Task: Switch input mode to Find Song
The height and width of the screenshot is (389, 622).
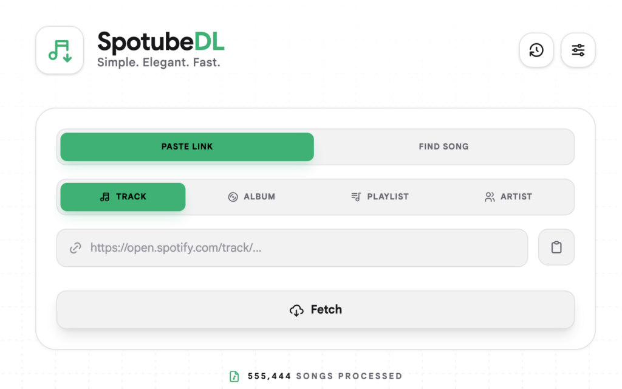Action: (x=443, y=146)
